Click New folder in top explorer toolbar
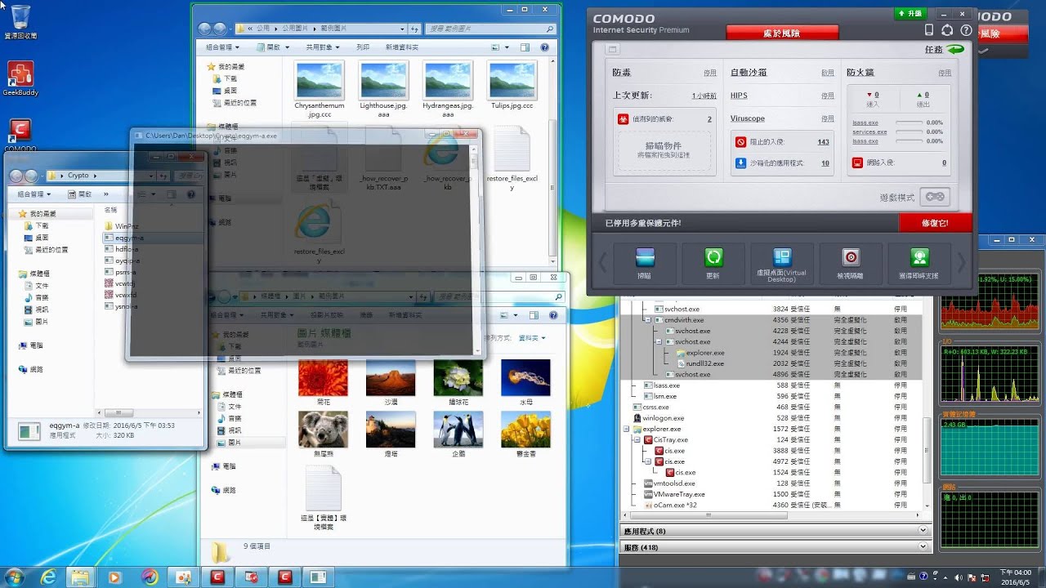This screenshot has width=1046, height=588. pyautogui.click(x=402, y=47)
